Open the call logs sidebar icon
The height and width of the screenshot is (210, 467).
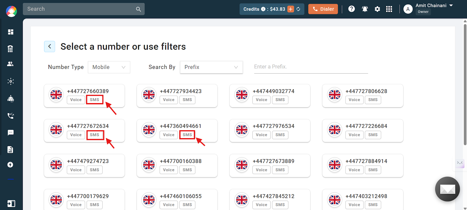click(x=11, y=116)
